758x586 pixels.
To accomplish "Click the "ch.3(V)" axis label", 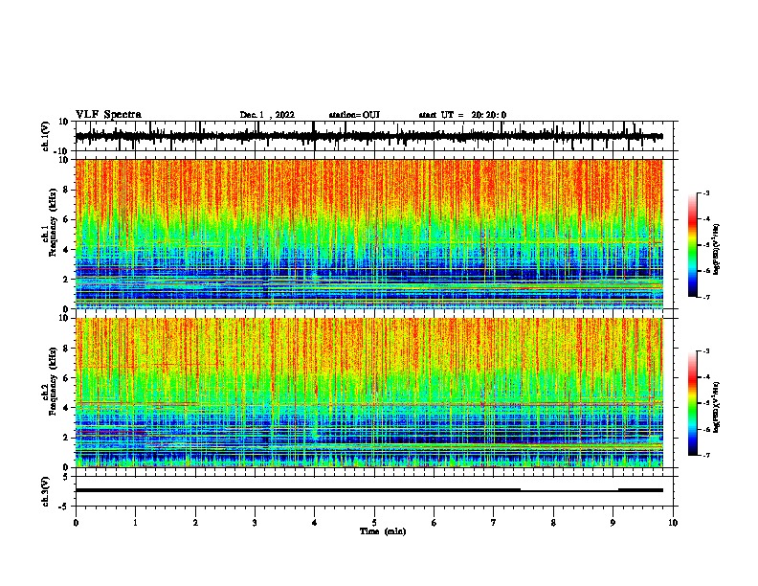I will point(46,491).
